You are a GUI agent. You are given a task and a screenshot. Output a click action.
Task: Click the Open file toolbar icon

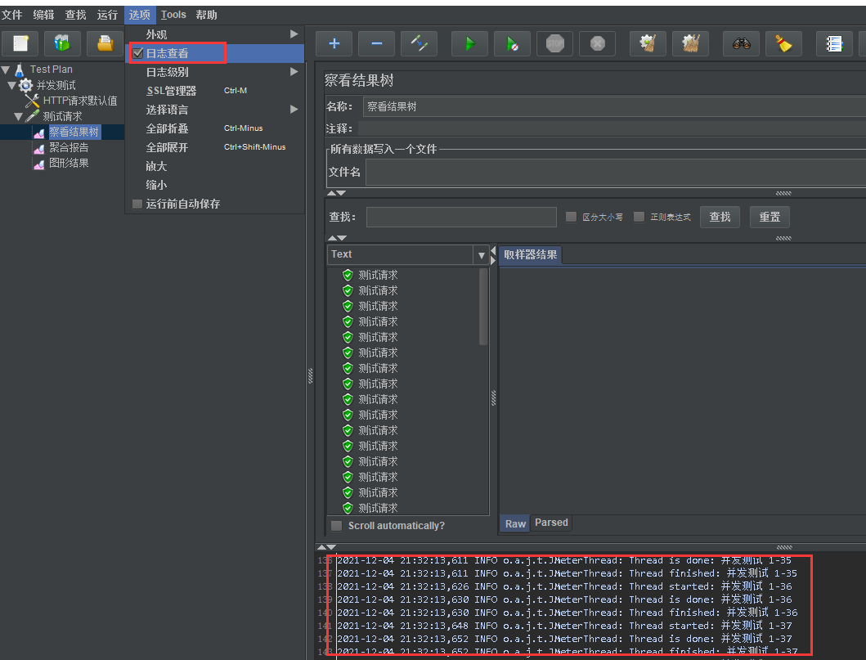click(105, 43)
